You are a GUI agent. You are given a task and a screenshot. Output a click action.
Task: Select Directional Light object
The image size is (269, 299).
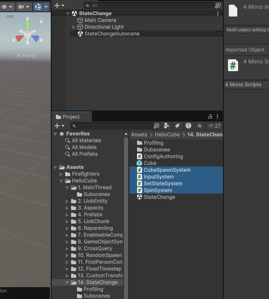pos(104,27)
